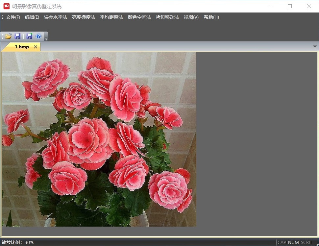Open the Help question mark icon
319x246 pixels.
pos(38,36)
